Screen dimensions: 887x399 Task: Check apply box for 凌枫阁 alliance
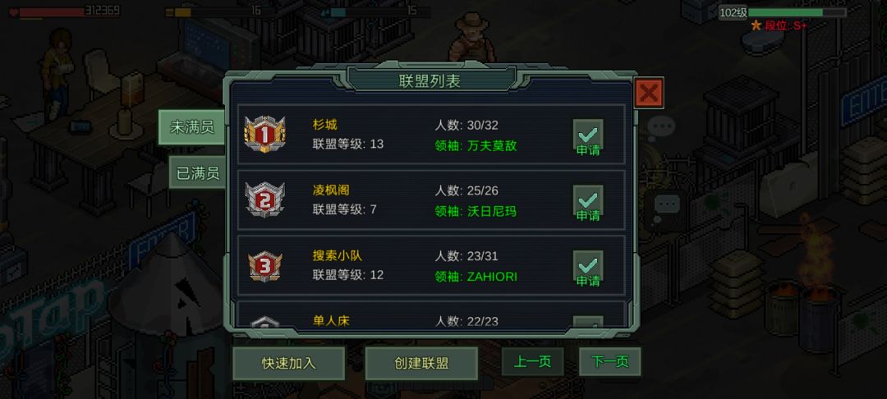588,203
